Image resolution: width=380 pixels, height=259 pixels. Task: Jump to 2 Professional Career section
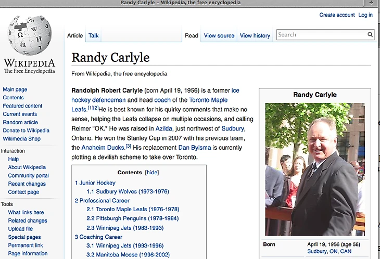pyautogui.click(x=102, y=200)
